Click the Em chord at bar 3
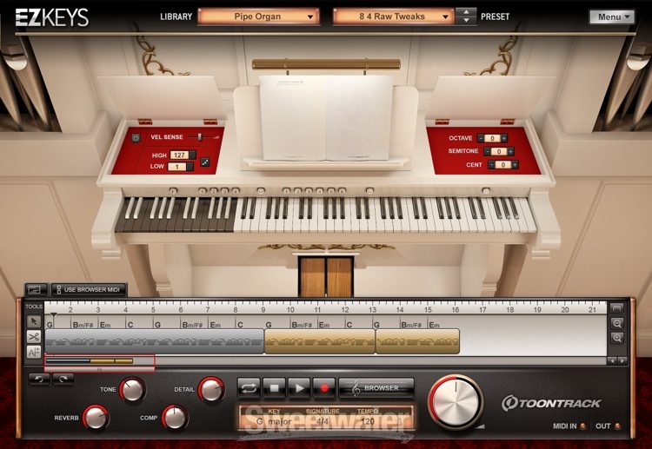This screenshot has height=449, width=652. (105, 325)
